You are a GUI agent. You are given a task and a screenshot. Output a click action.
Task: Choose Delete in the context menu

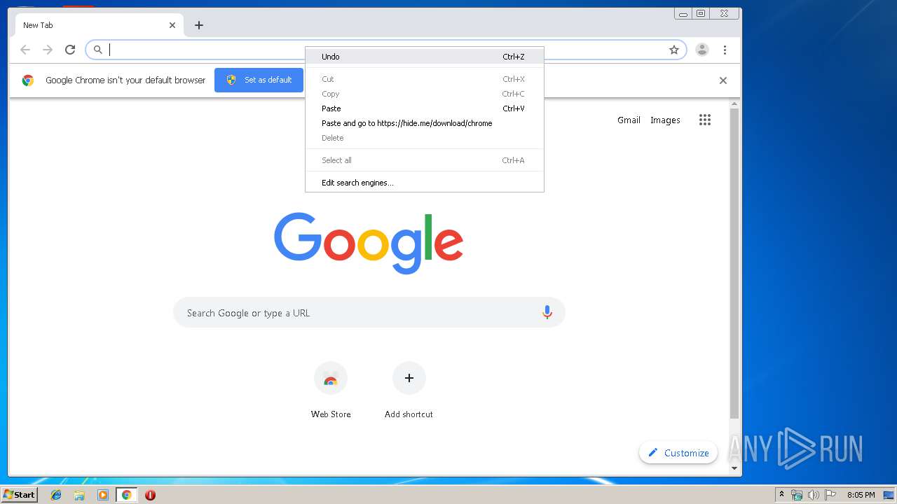tap(424, 138)
